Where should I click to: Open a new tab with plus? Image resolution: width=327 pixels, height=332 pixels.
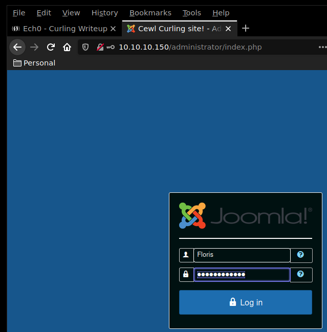coord(246,29)
